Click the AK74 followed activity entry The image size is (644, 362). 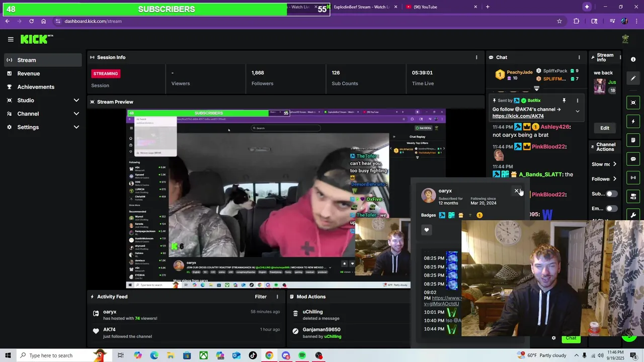187,333
